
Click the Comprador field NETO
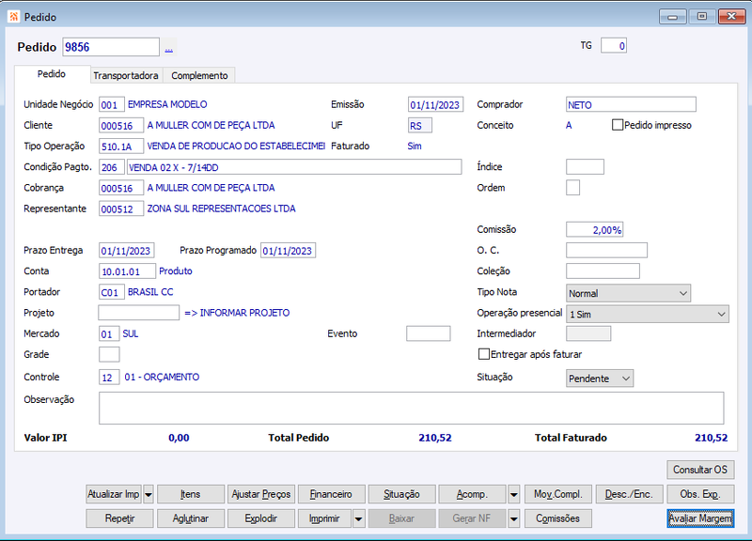point(631,104)
